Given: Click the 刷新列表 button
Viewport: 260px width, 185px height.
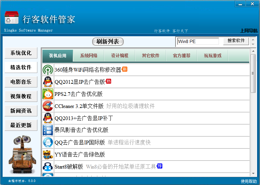Looking at the screenshot, I should tap(108, 42).
